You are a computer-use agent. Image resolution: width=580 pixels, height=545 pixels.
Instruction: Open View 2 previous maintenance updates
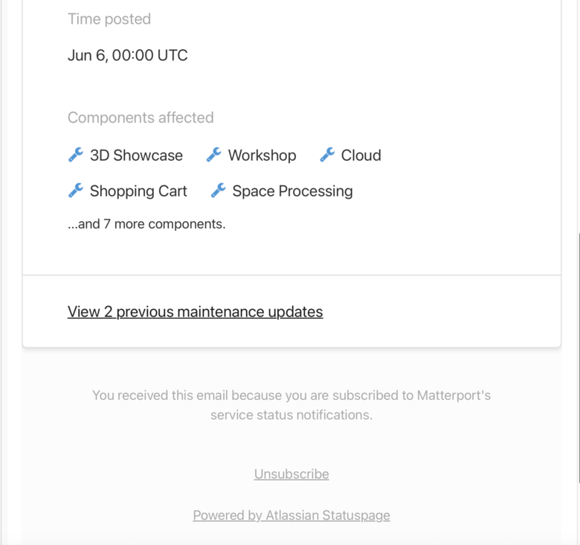[195, 312]
